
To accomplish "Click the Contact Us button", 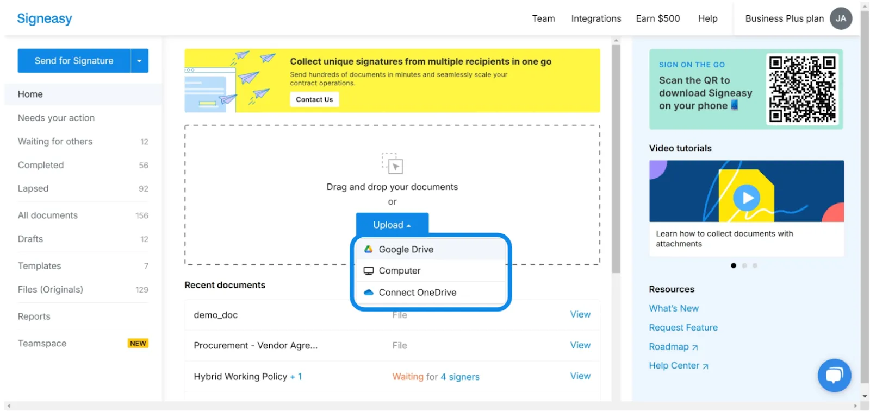I will point(314,99).
